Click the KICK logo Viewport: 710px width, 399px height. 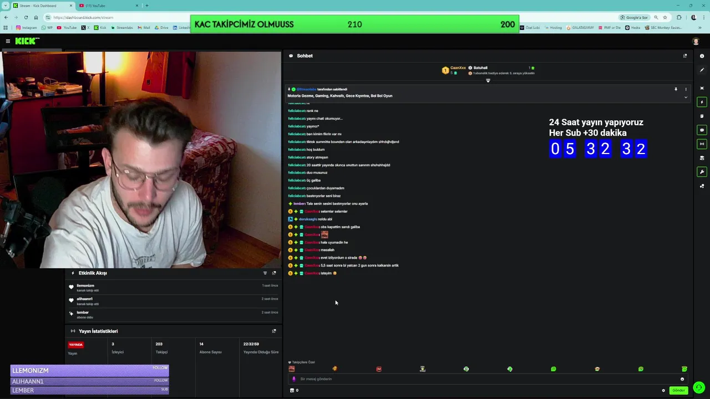click(27, 41)
